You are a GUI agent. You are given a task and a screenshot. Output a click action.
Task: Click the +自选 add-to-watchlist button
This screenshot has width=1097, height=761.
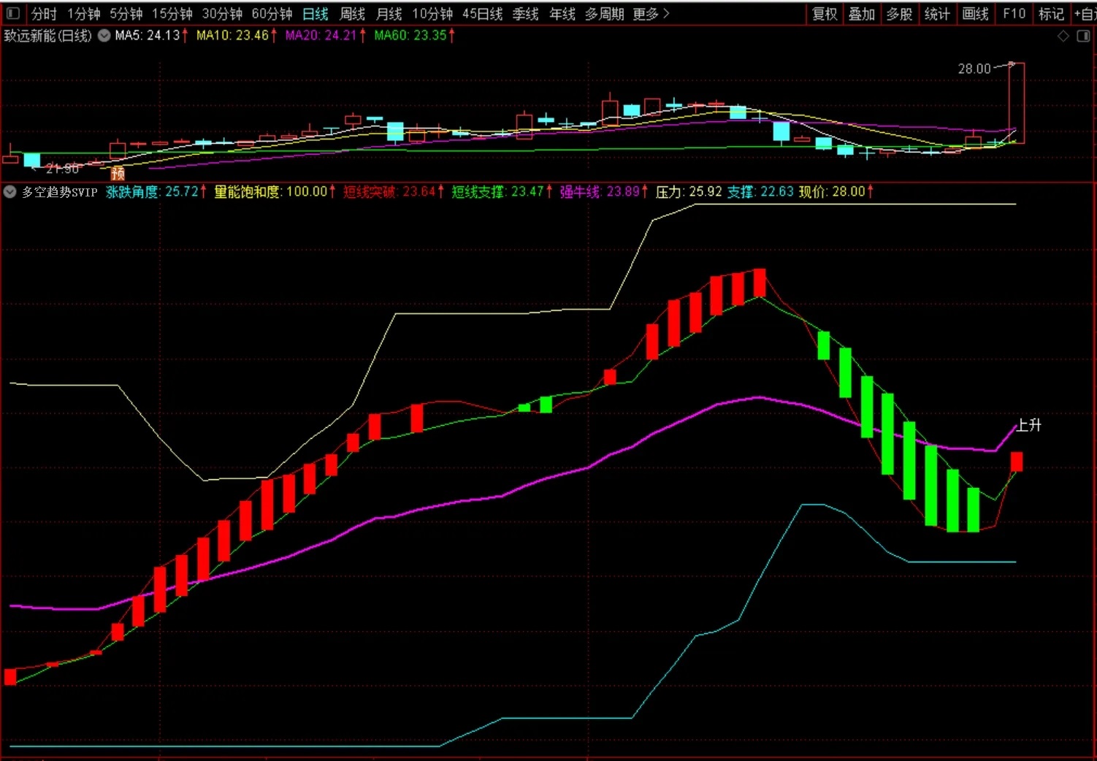point(1085,14)
